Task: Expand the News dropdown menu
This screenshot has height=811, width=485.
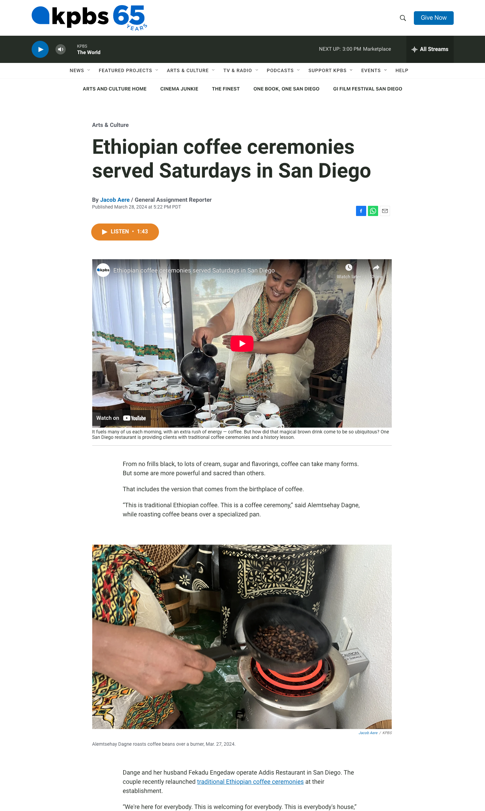Action: point(80,70)
